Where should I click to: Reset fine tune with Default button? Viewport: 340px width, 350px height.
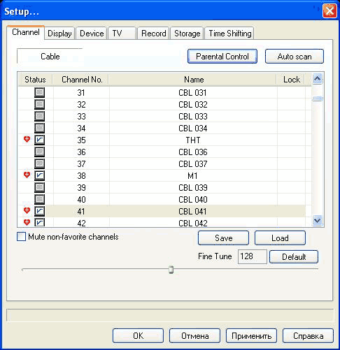click(x=294, y=257)
